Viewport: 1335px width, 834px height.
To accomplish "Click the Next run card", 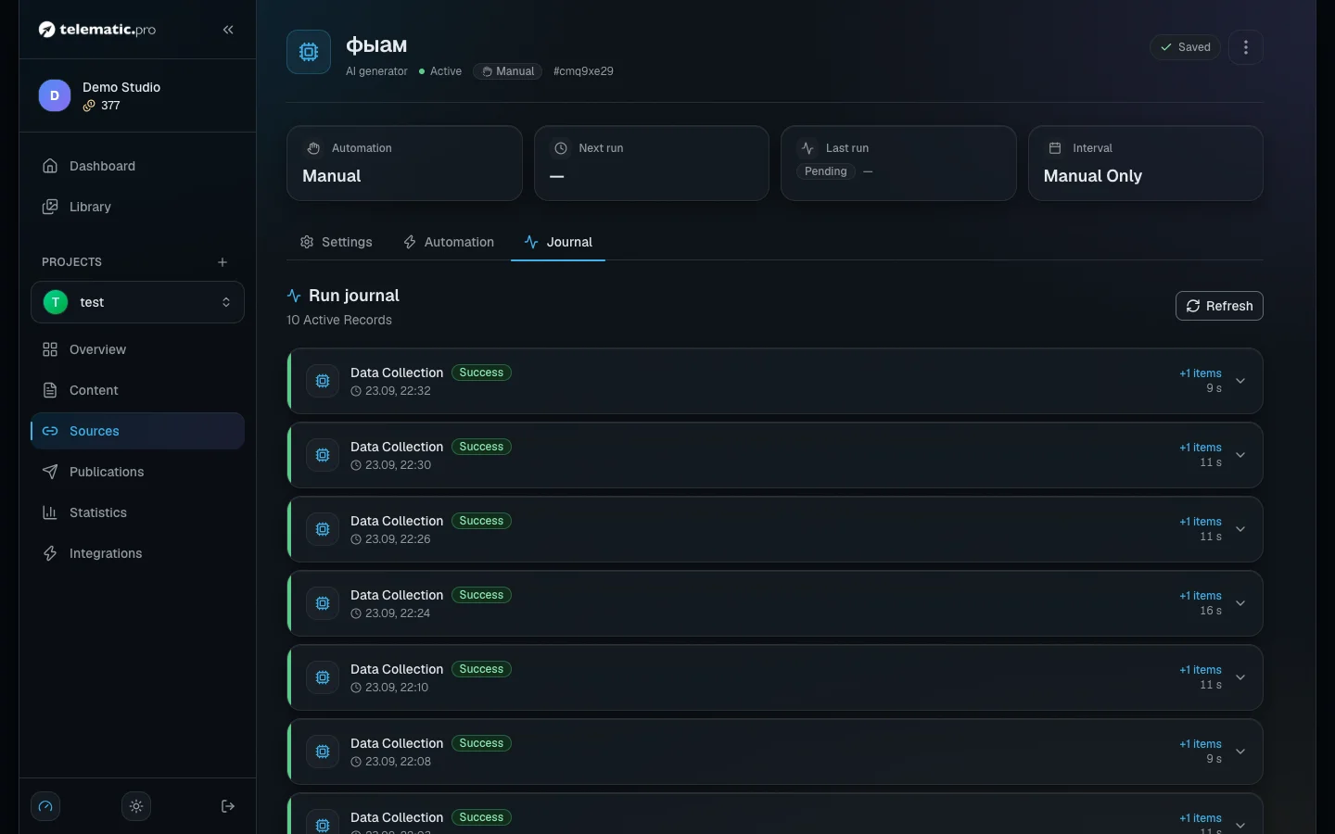I will click(x=652, y=163).
